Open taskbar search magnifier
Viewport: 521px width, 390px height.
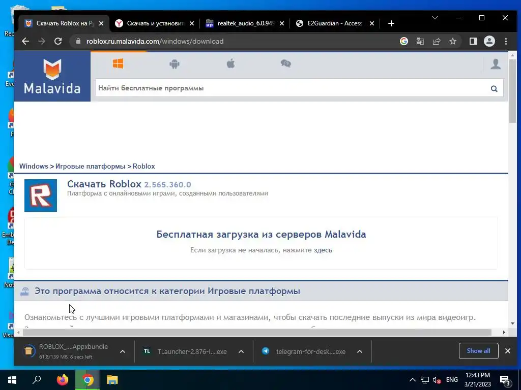point(37,380)
